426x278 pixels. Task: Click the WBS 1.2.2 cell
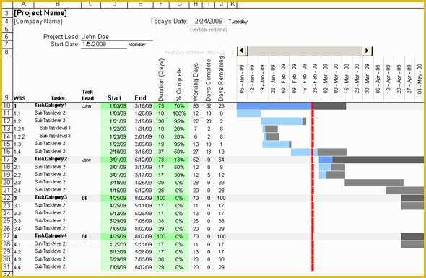(19, 136)
